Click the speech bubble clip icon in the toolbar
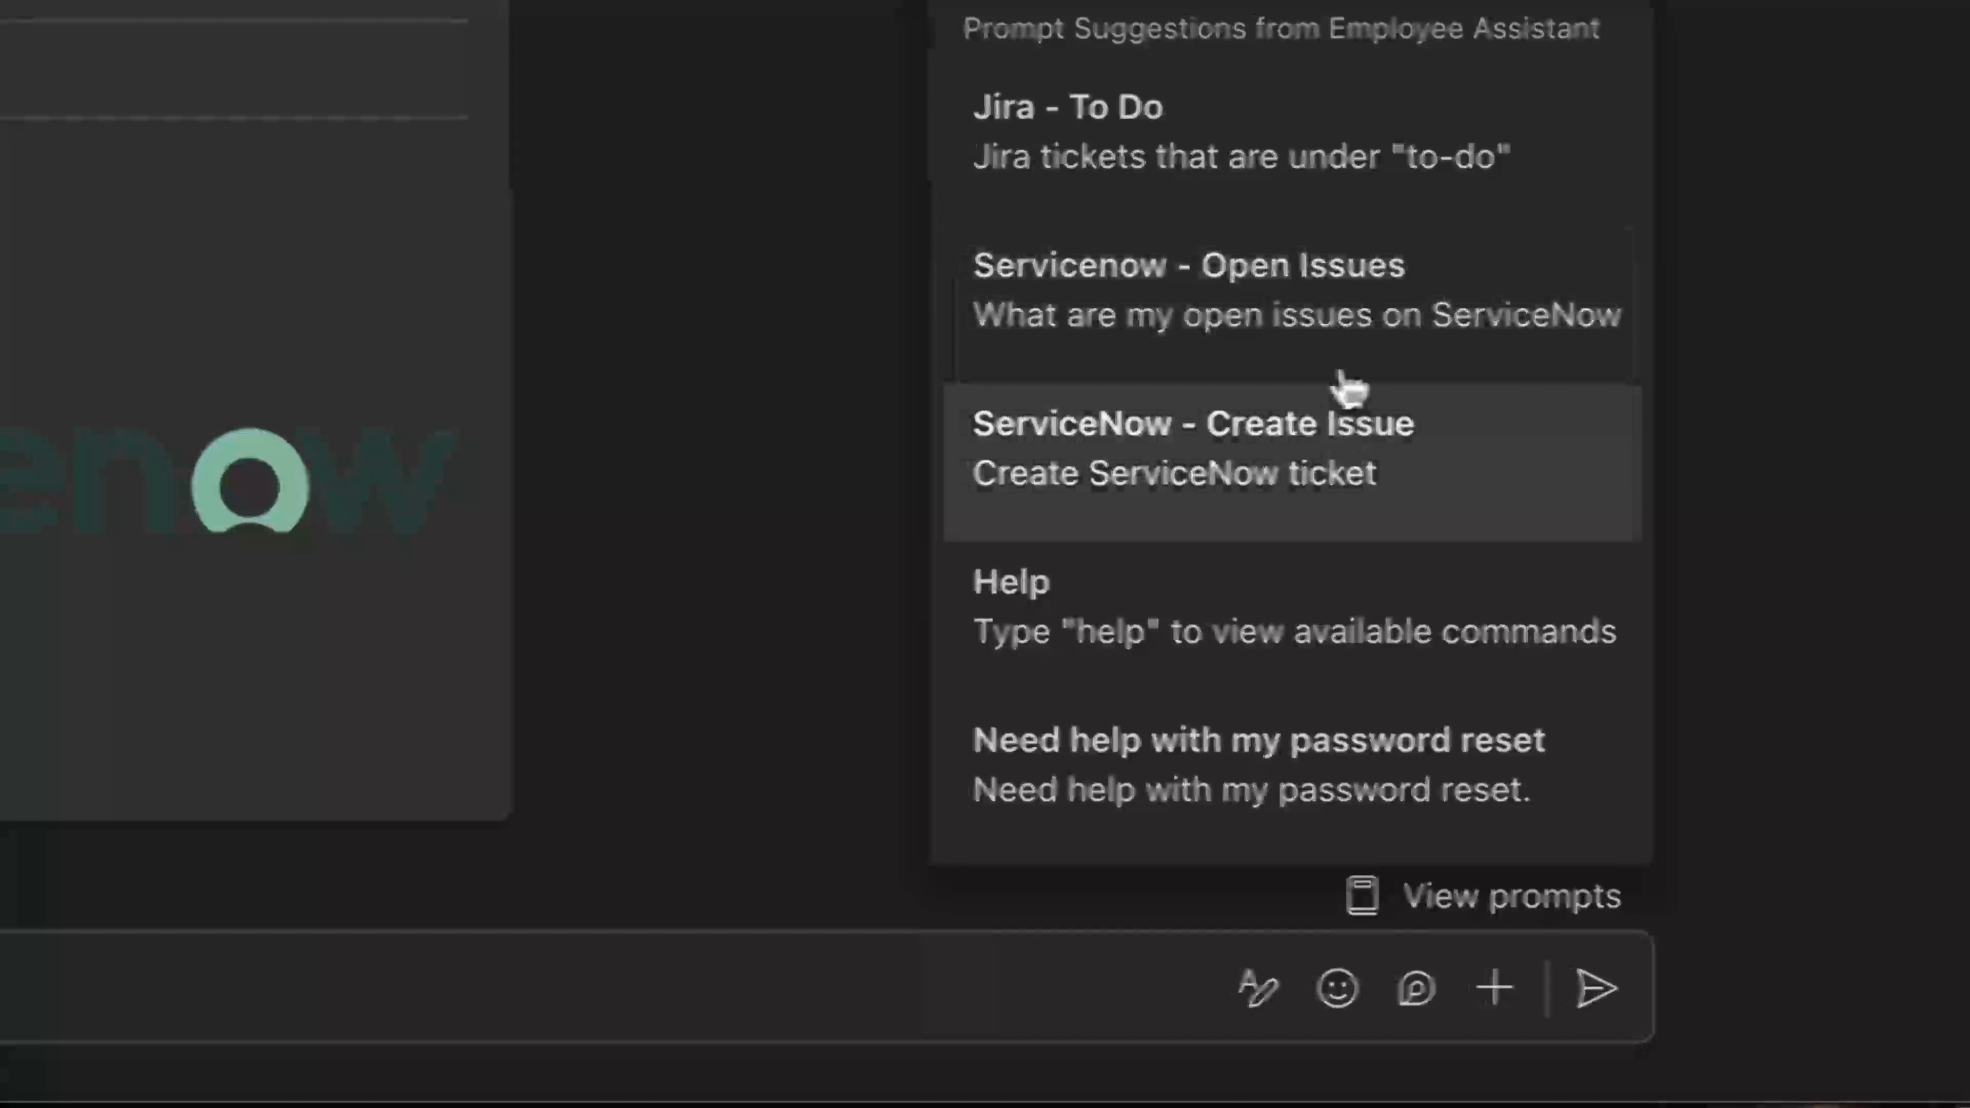 click(1415, 988)
